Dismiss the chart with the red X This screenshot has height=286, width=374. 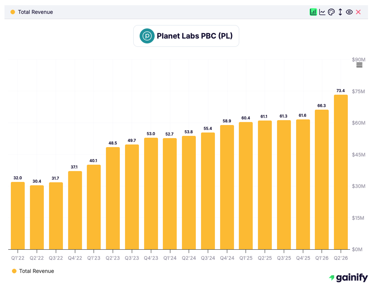358,12
